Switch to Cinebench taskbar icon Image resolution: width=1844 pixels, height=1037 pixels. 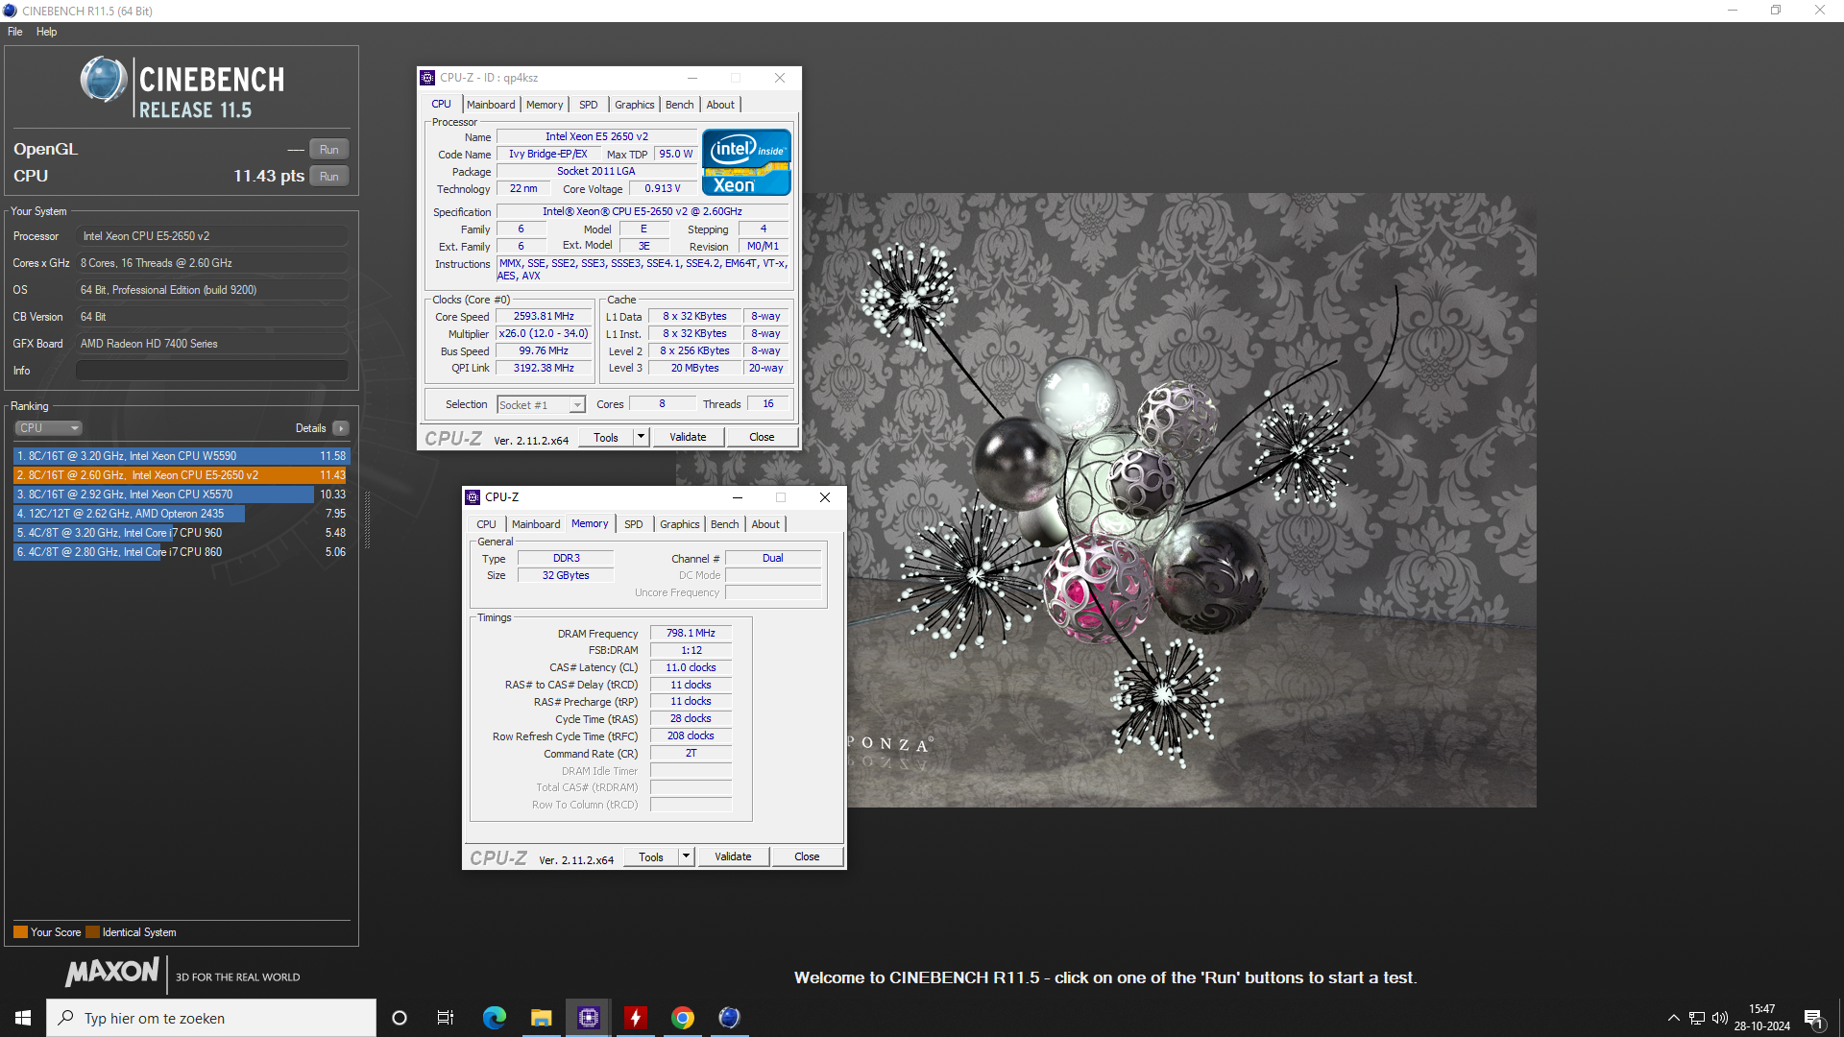730,1018
